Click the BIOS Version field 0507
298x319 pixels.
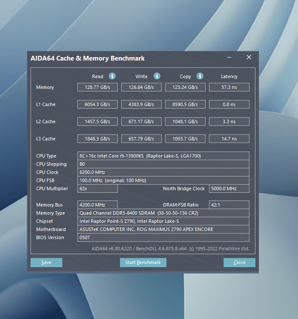tap(163, 237)
